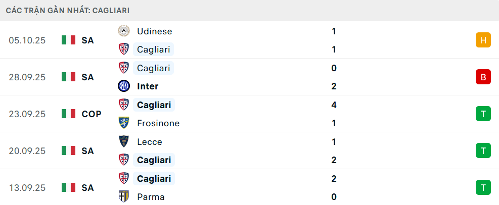
Task: Click the Udinese club crest icon
Action: click(123, 31)
